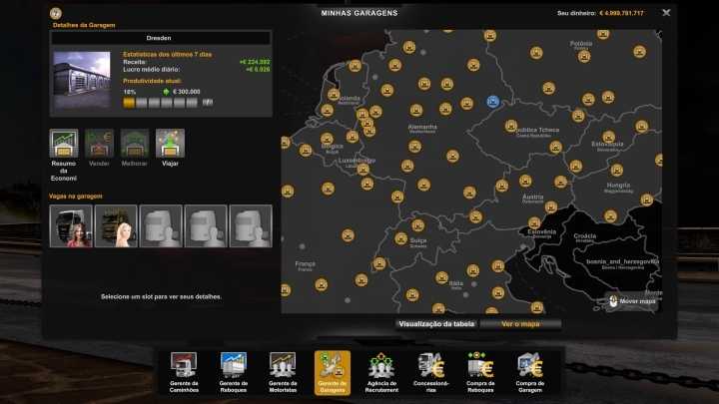Click the Lucro médio diário label
Image resolution: width=719 pixels, height=404 pixels.
(152, 70)
